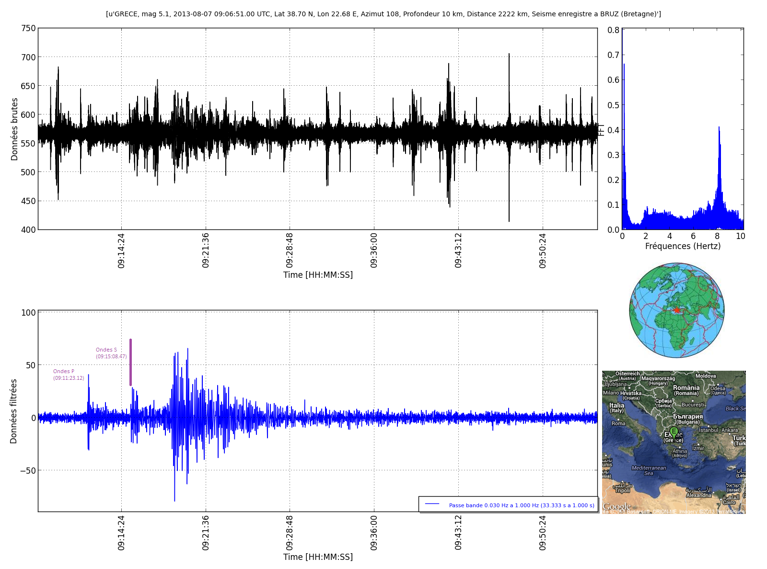The height and width of the screenshot is (569, 767).
Task: Click the "Données filtrées" y-axis label
Action: 13,411
